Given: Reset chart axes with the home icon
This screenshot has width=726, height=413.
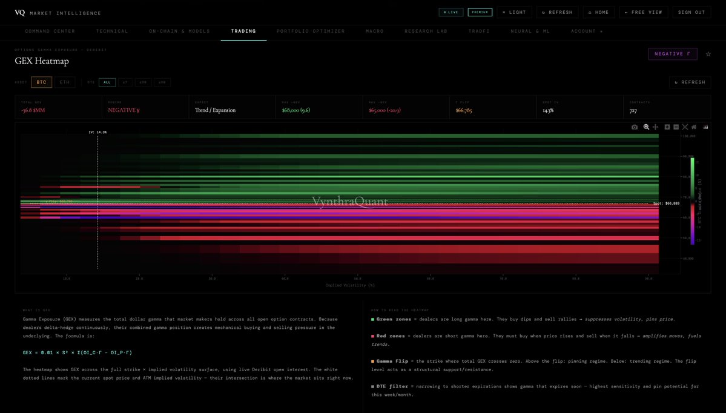Looking at the screenshot, I should coord(693,127).
